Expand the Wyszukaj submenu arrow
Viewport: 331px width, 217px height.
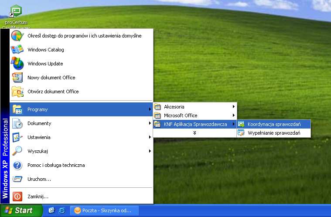click(x=150, y=151)
